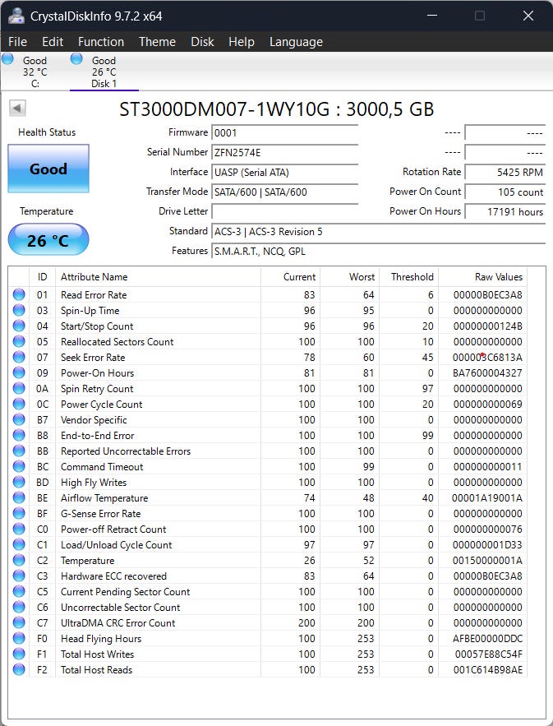Click raw value 001C614B98AE

click(x=488, y=669)
